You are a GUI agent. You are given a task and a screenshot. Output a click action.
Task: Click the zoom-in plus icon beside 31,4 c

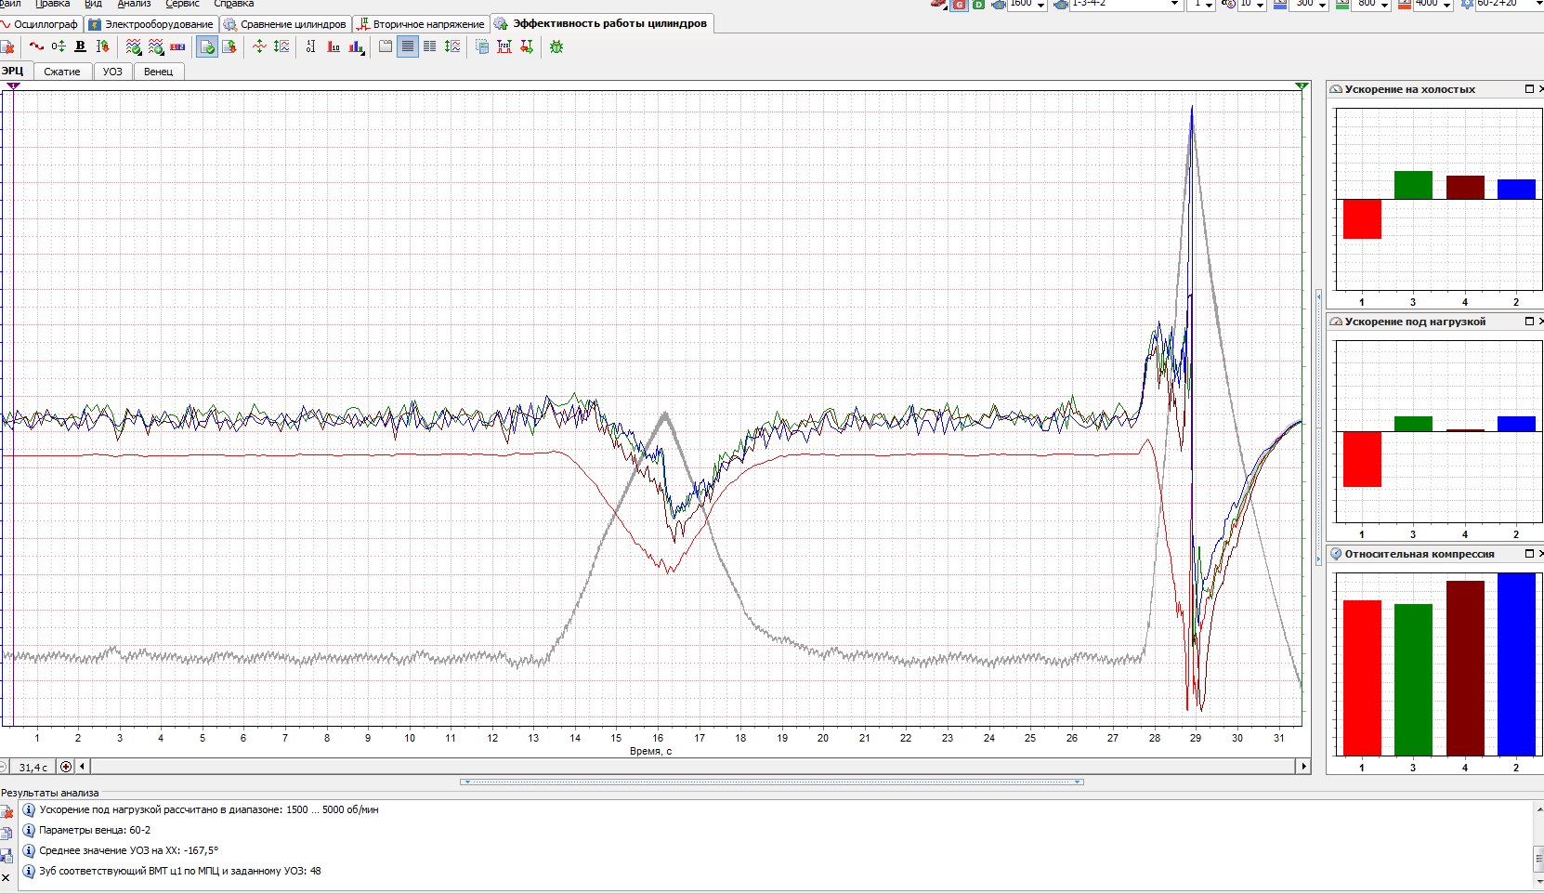(x=65, y=767)
